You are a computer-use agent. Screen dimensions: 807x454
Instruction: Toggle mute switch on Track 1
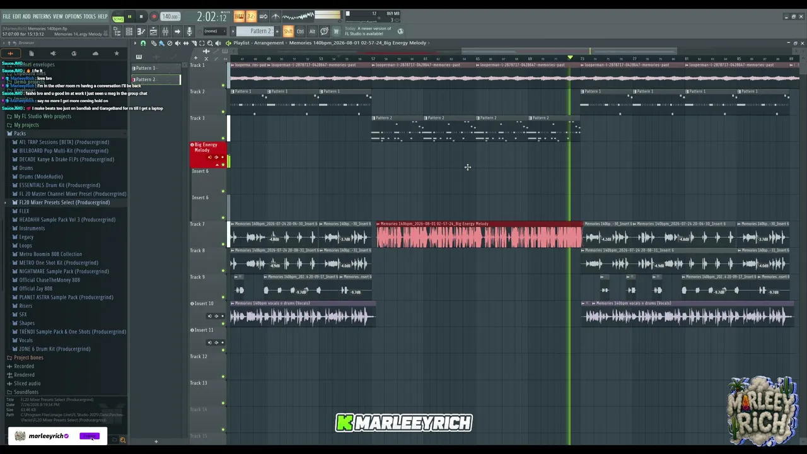click(x=223, y=85)
